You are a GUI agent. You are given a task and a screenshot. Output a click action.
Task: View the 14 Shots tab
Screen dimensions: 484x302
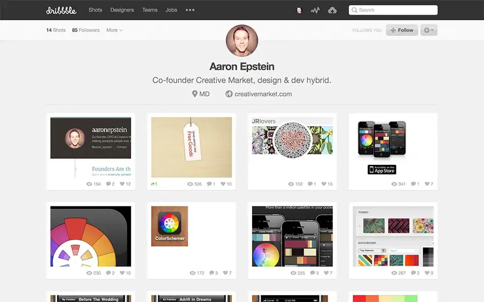point(56,30)
